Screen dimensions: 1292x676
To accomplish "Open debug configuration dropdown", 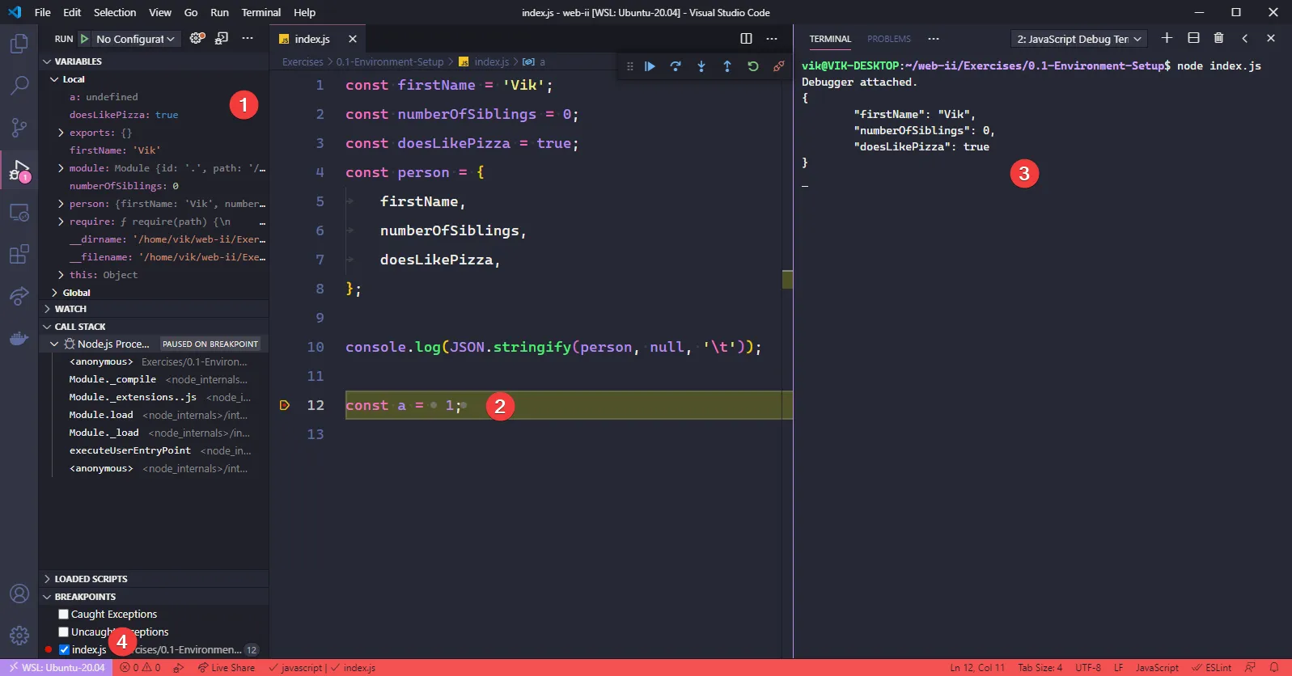I will 135,39.
